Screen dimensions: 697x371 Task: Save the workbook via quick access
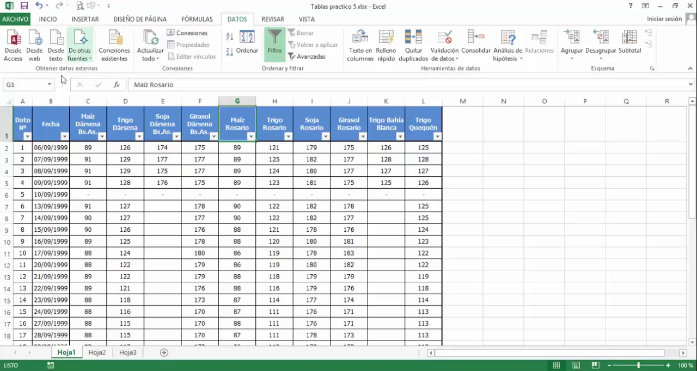tap(24, 6)
